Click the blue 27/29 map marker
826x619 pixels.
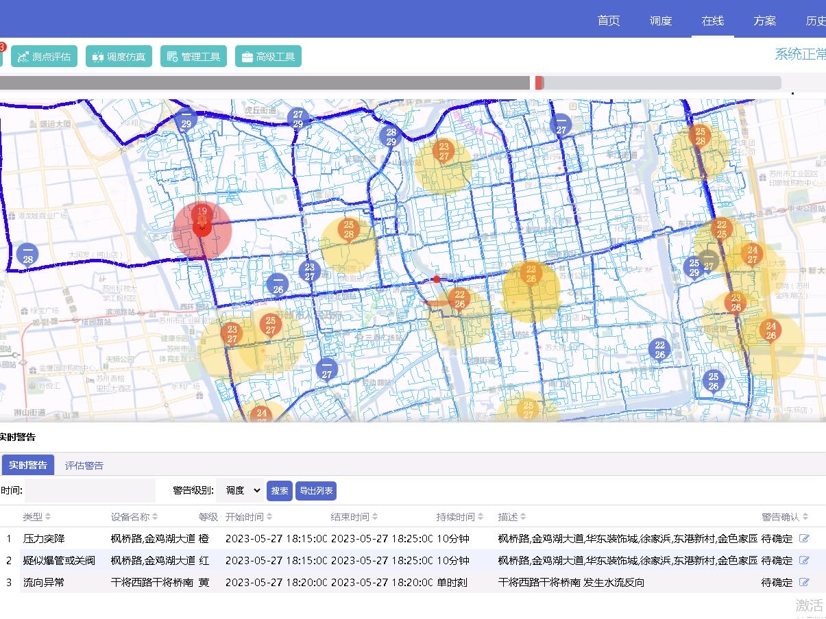297,118
